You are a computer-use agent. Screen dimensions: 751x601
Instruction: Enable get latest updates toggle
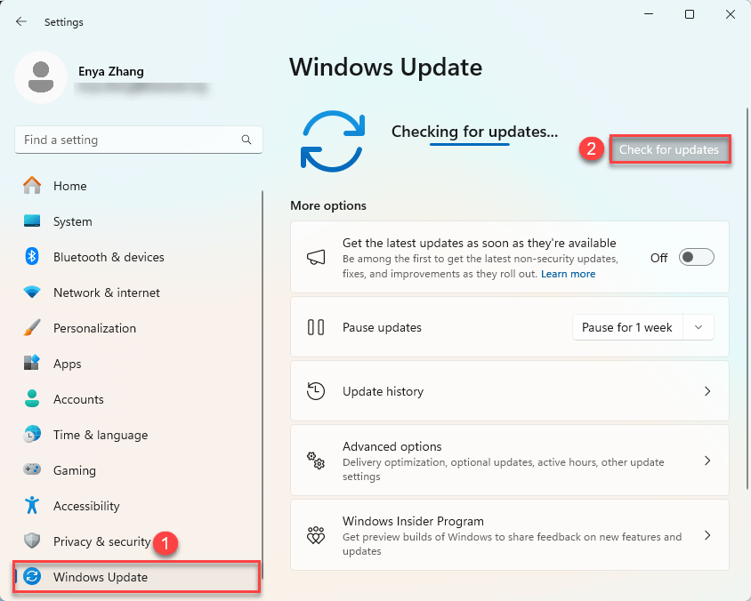pyautogui.click(x=696, y=258)
